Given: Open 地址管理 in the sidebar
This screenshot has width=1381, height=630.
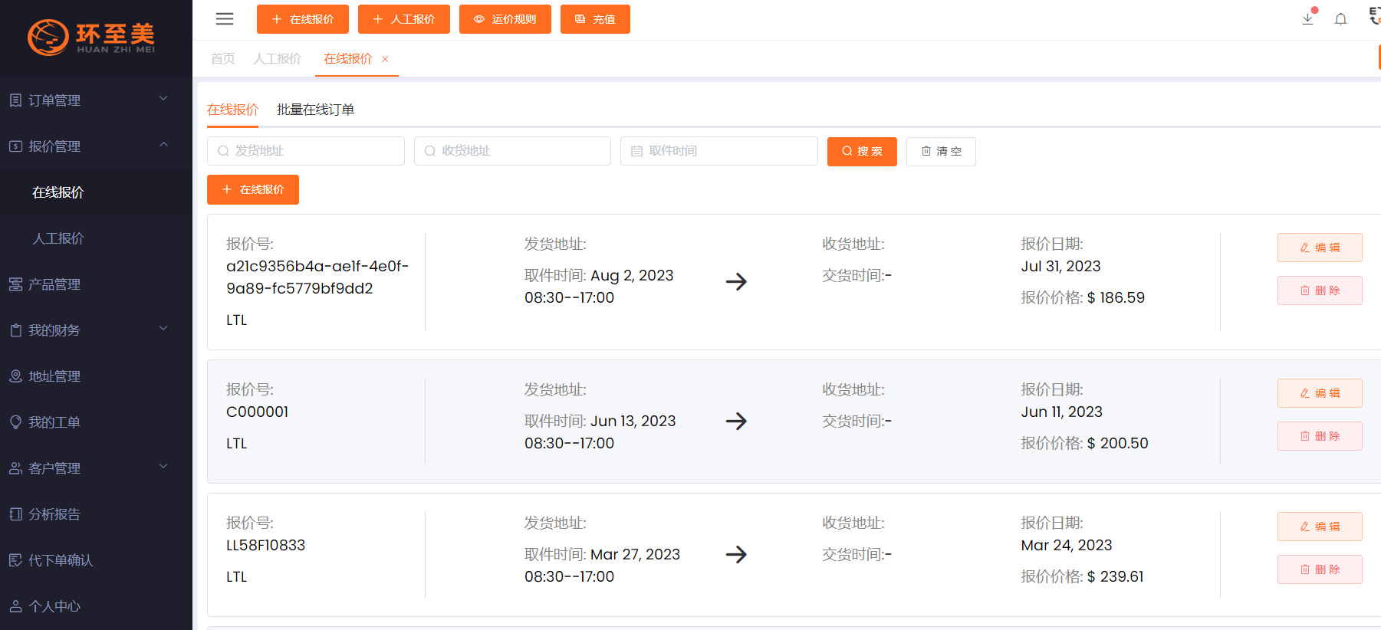Looking at the screenshot, I should (x=54, y=376).
